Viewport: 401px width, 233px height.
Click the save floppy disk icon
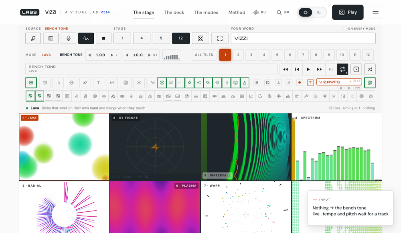point(267,83)
